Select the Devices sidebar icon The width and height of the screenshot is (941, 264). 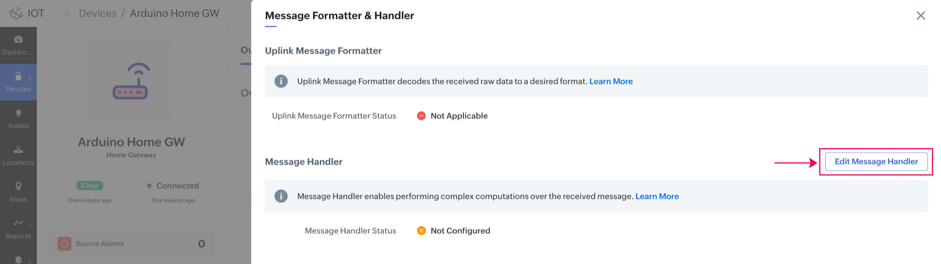[x=18, y=77]
